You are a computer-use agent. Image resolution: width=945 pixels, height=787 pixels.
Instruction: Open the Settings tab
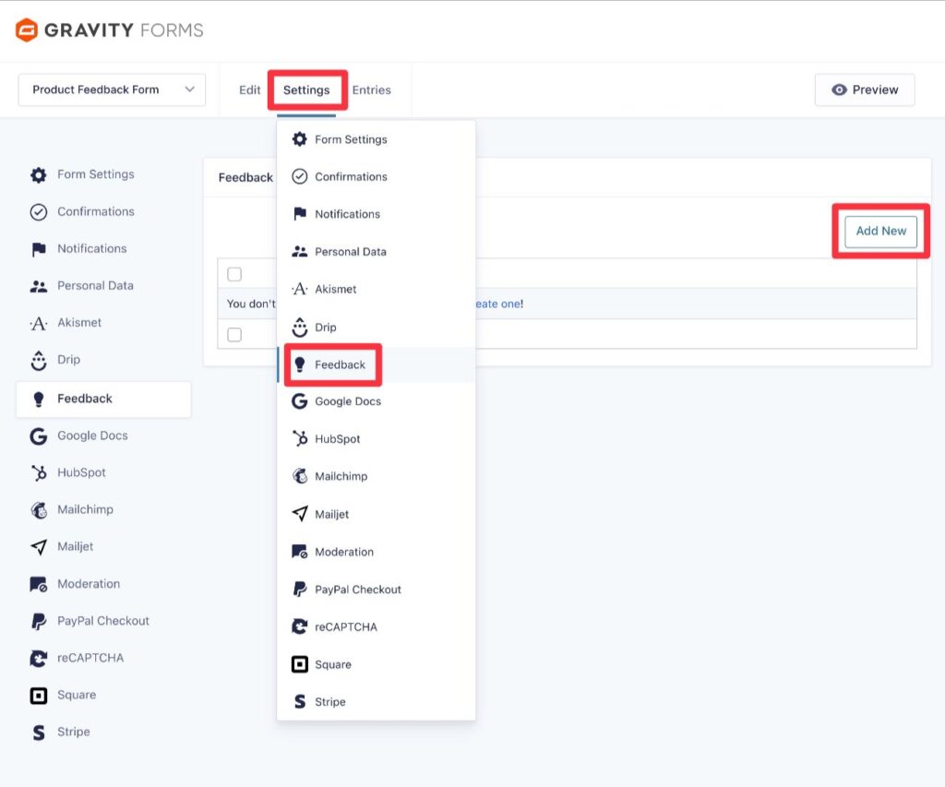[306, 89]
